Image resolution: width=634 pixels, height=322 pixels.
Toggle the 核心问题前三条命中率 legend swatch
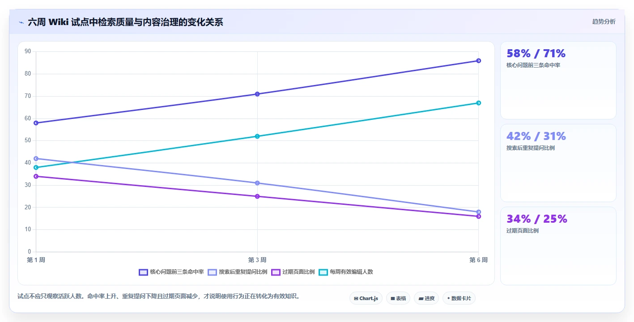(x=143, y=272)
